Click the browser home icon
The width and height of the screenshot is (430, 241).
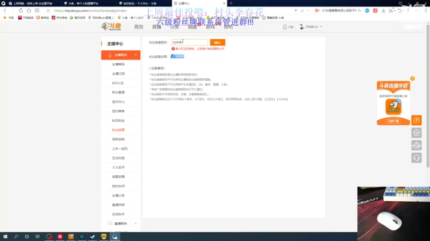tap(29, 10)
